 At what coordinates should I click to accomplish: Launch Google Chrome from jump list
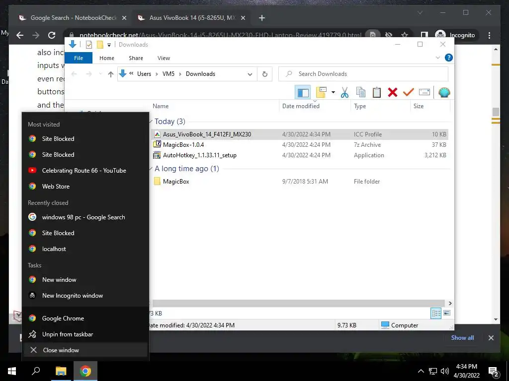click(x=85, y=318)
